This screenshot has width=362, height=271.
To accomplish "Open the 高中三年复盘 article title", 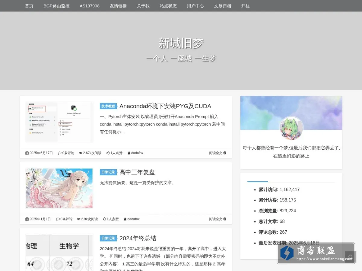I will point(137,172).
